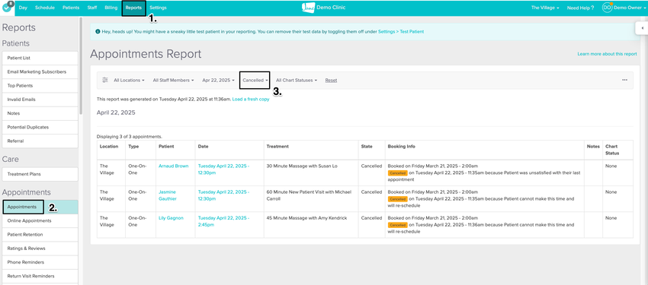Click Cancelled badge in Jasmine Gauthier's row
The image size is (648, 285).
point(397,199)
